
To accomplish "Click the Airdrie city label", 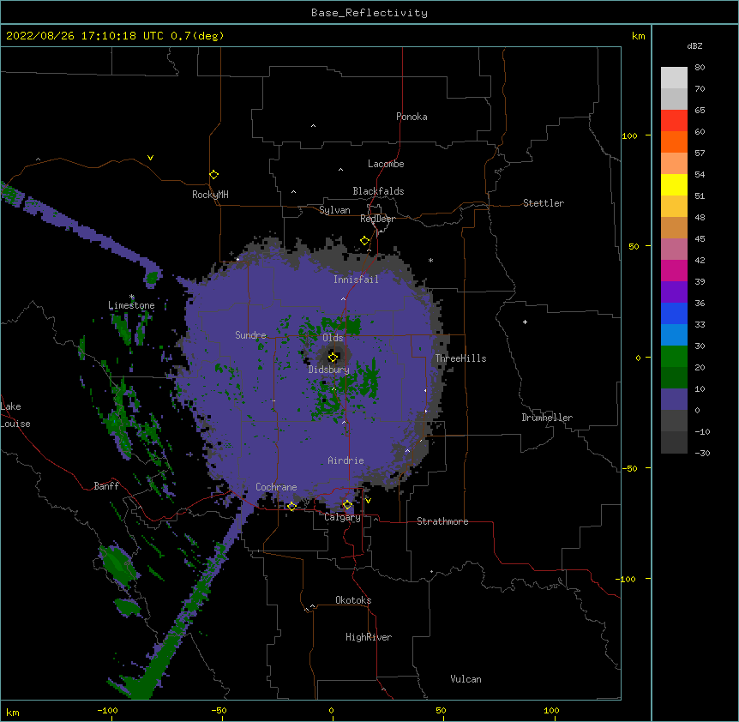I will [x=345, y=460].
